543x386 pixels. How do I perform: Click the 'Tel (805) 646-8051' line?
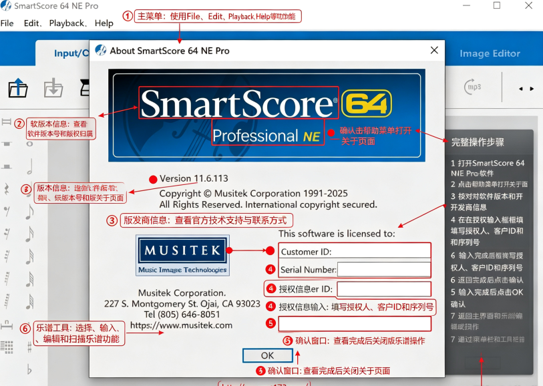coord(182,315)
